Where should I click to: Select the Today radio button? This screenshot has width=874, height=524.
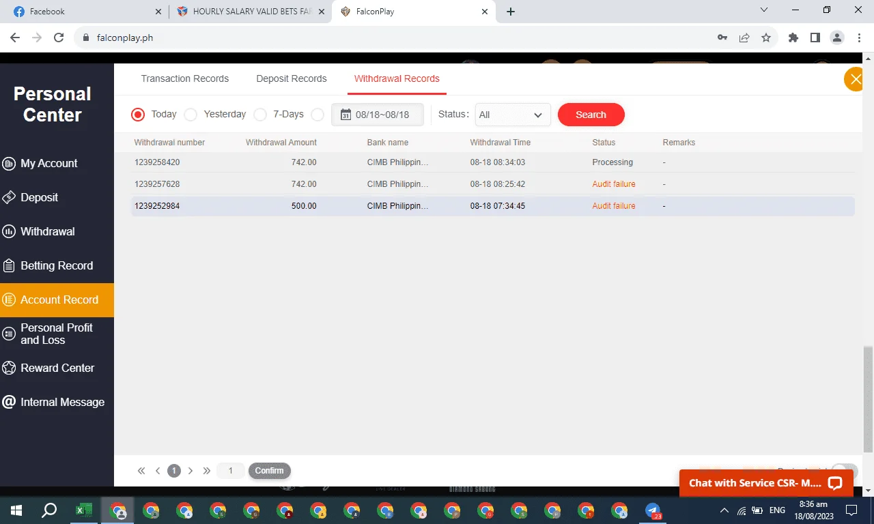[138, 115]
